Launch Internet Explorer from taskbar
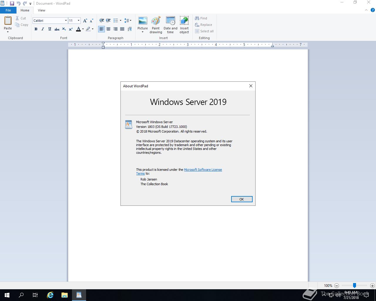 (x=50, y=295)
